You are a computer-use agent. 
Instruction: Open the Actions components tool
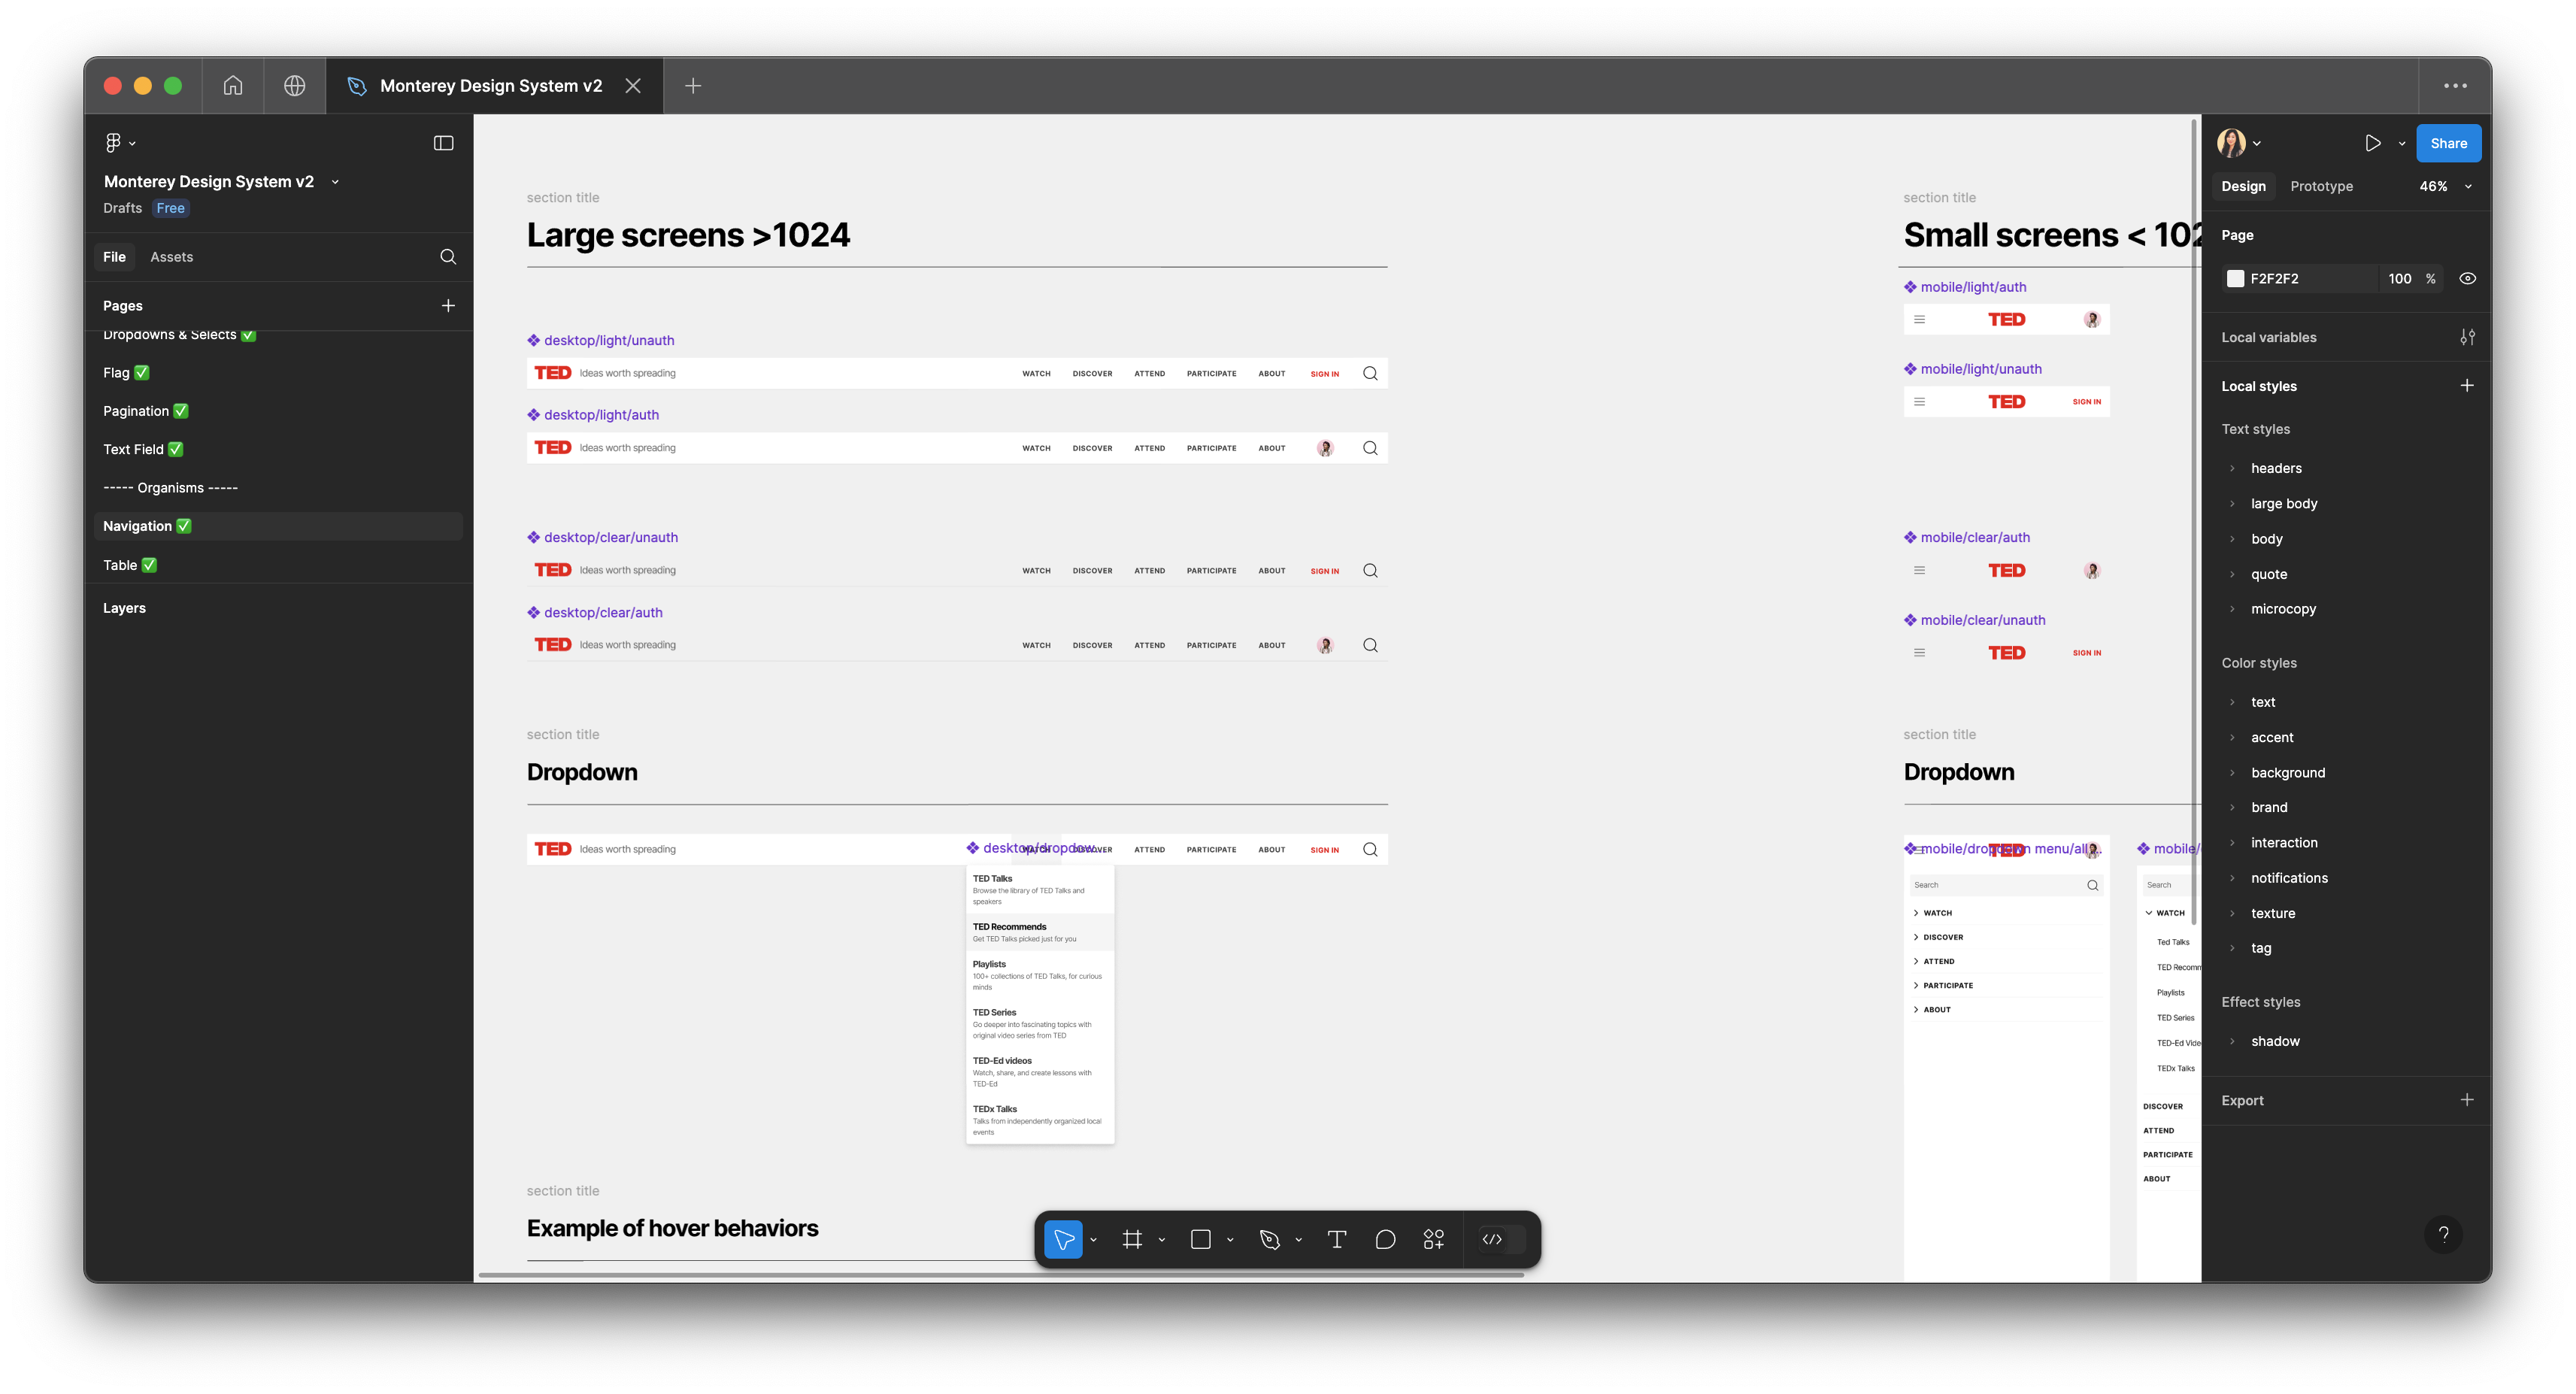[1433, 1239]
